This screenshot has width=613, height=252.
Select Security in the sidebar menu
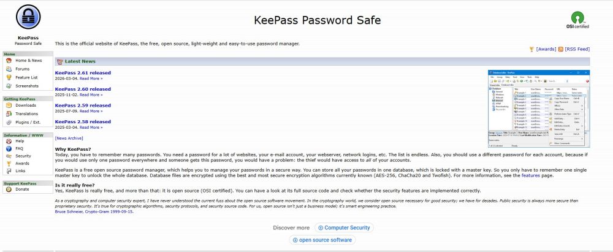(23, 156)
